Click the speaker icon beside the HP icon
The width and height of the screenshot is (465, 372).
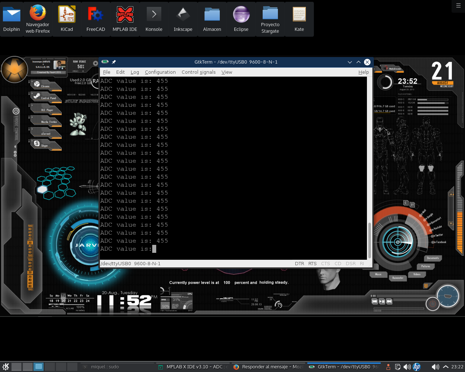pyautogui.click(x=407, y=367)
